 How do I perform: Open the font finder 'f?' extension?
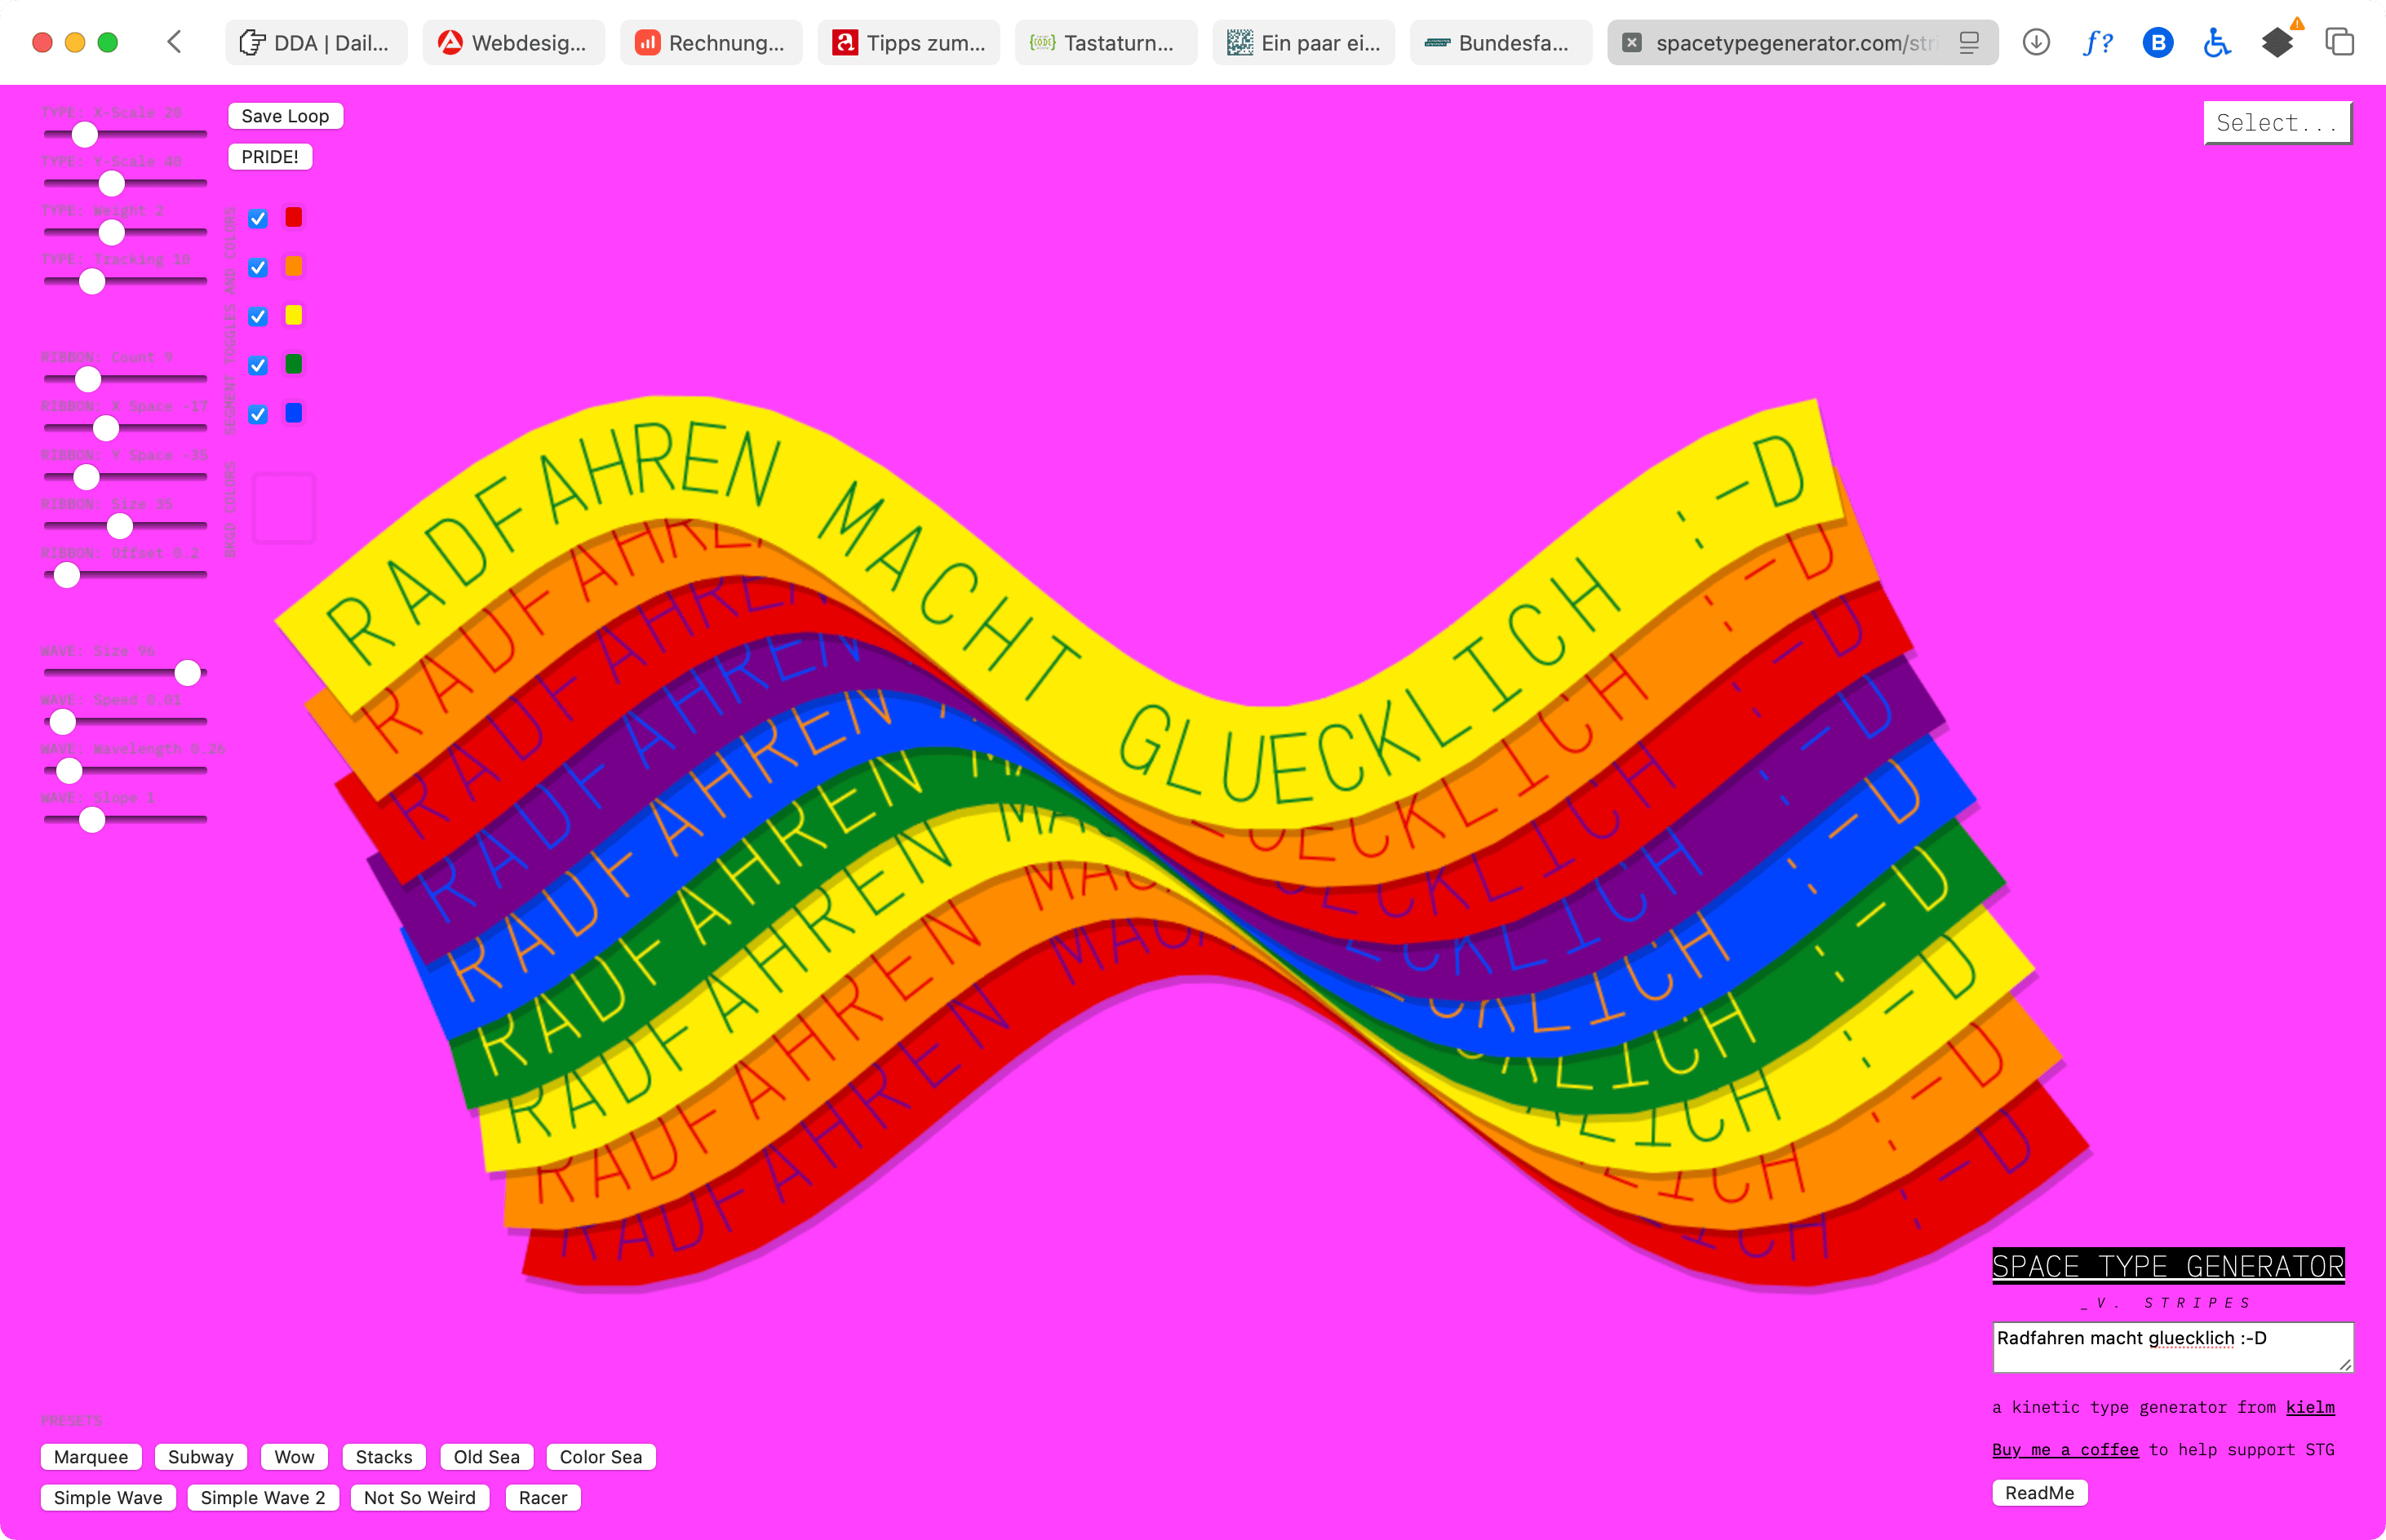(2098, 42)
